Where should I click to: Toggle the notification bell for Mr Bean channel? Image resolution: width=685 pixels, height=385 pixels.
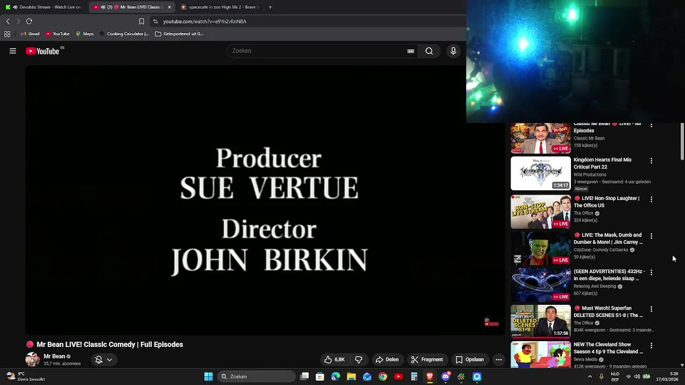point(98,359)
